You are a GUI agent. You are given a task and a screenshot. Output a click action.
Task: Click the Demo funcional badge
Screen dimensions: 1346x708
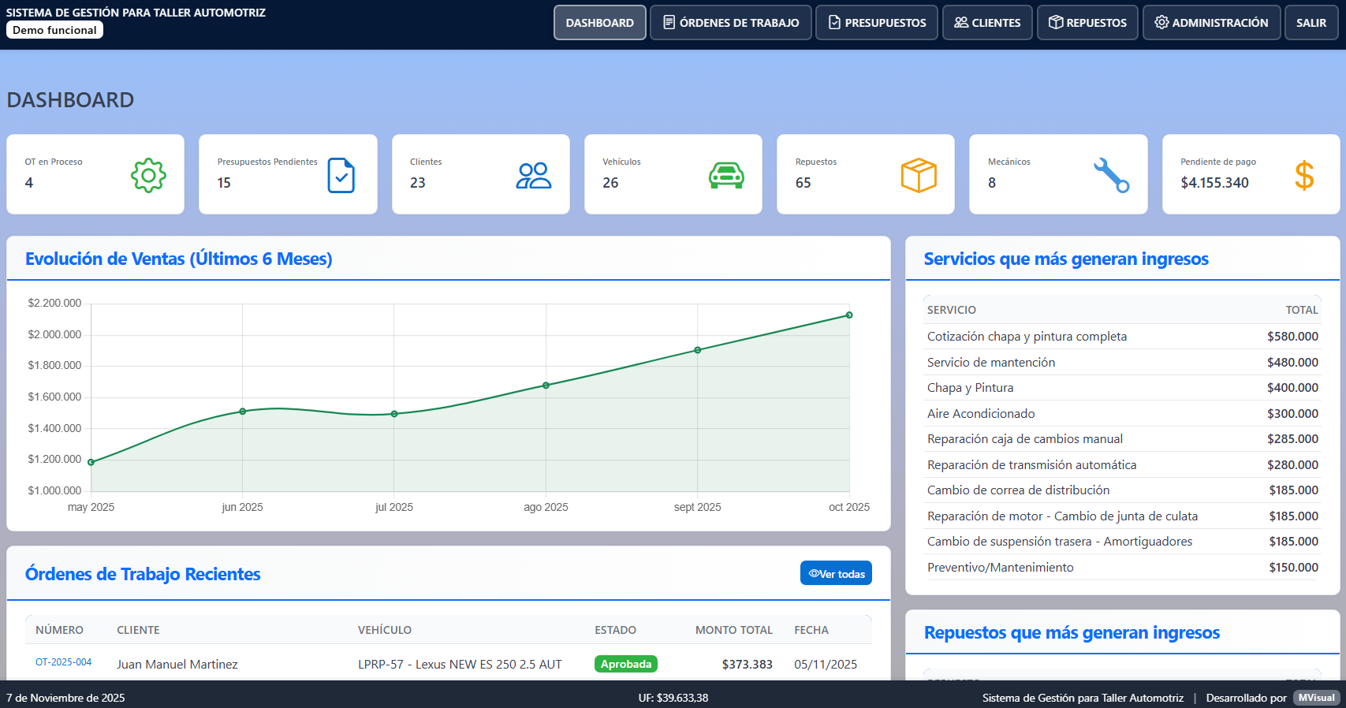pyautogui.click(x=54, y=30)
